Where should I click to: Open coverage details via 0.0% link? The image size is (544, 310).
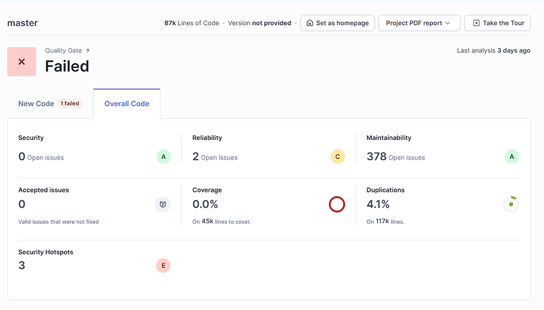(203, 203)
